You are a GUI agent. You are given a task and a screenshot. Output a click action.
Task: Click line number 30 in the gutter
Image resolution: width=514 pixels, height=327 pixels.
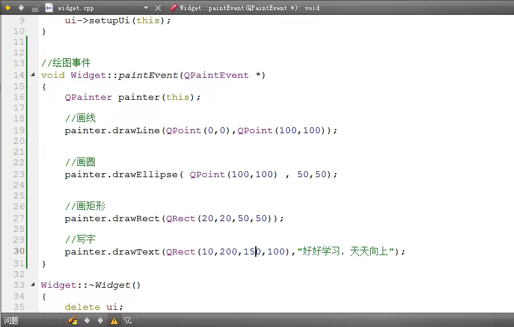point(19,251)
